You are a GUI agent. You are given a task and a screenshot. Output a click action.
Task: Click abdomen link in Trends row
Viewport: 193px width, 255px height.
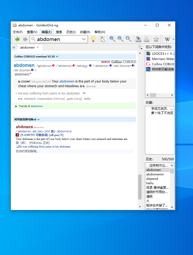coord(37,106)
